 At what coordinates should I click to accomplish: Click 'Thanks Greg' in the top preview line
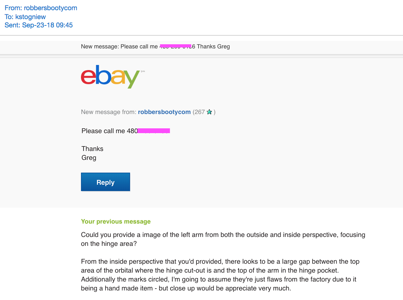[x=213, y=46]
